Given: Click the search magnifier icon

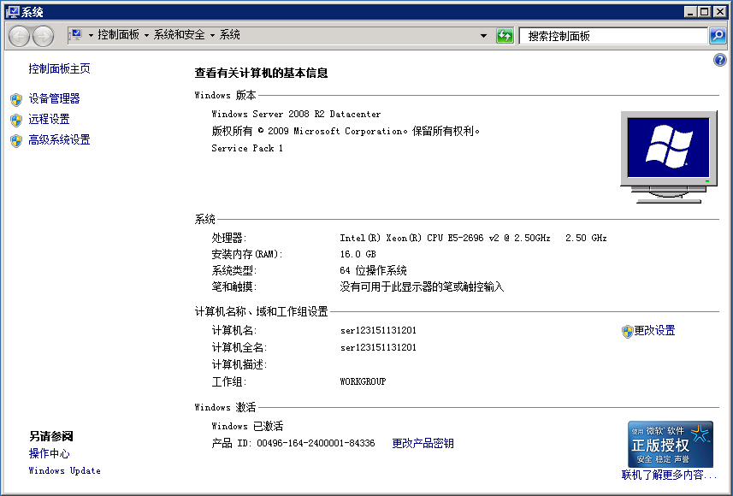Looking at the screenshot, I should [x=717, y=36].
